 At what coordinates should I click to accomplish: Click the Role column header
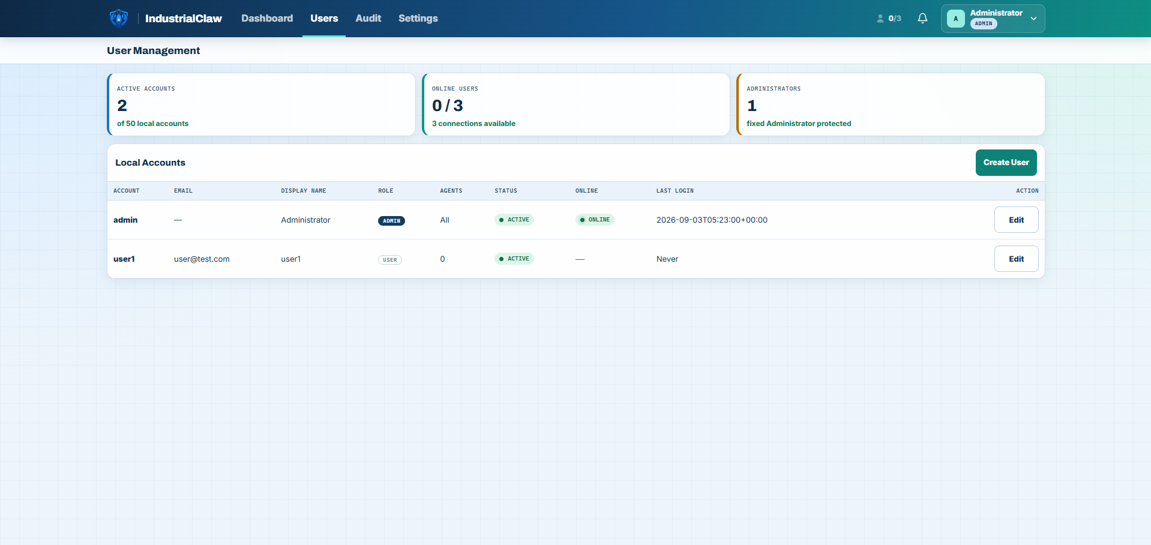pyautogui.click(x=386, y=191)
